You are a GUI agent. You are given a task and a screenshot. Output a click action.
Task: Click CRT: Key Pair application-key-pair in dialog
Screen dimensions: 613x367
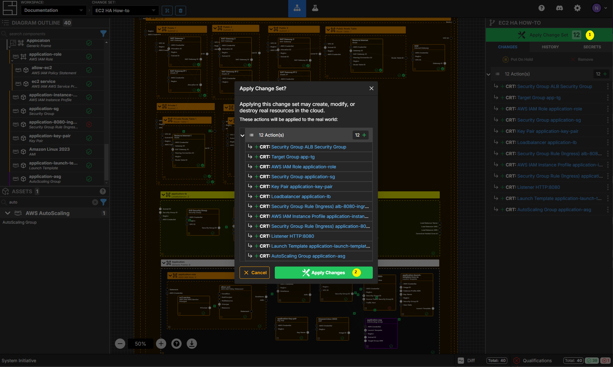point(309,187)
